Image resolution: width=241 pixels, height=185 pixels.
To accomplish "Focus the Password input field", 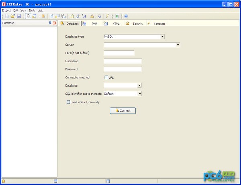I will tap(123, 69).
